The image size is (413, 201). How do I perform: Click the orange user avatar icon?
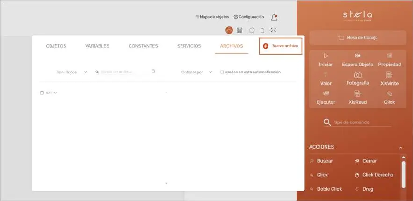[229, 30]
